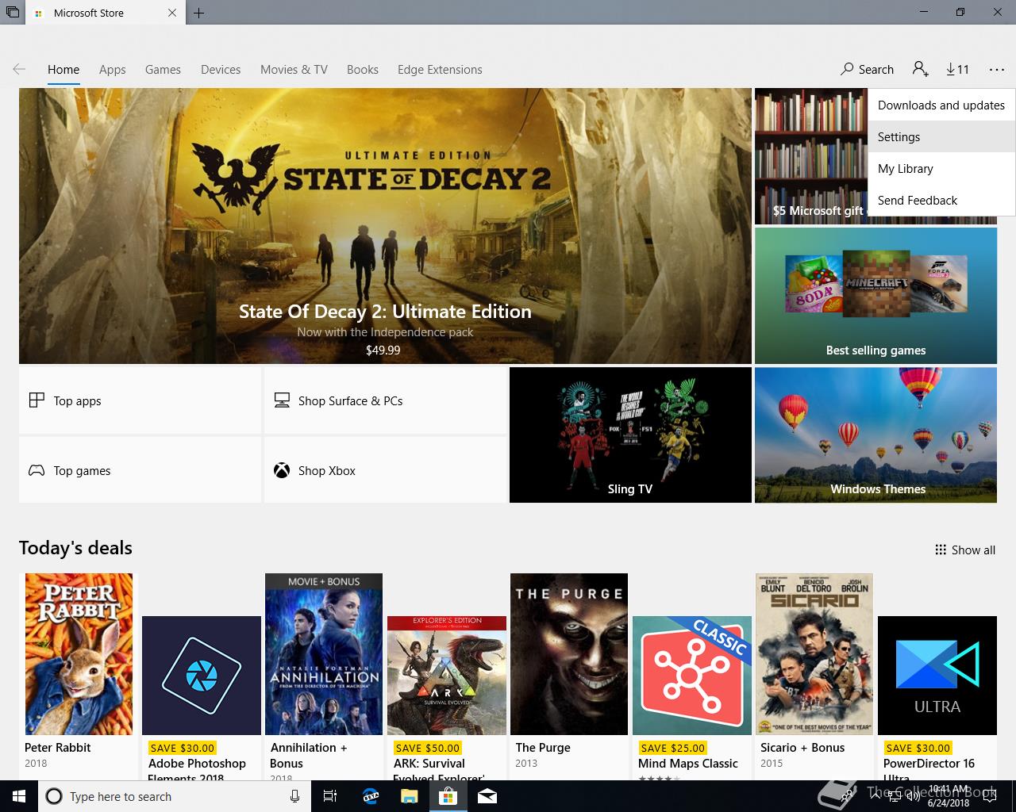This screenshot has width=1016, height=812.
Task: Select Send Feedback menu entry
Action: (x=941, y=200)
